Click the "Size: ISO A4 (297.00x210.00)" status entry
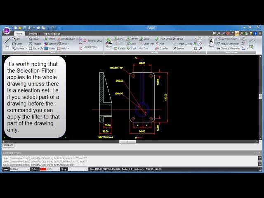264x198 pixels. [x=105, y=169]
